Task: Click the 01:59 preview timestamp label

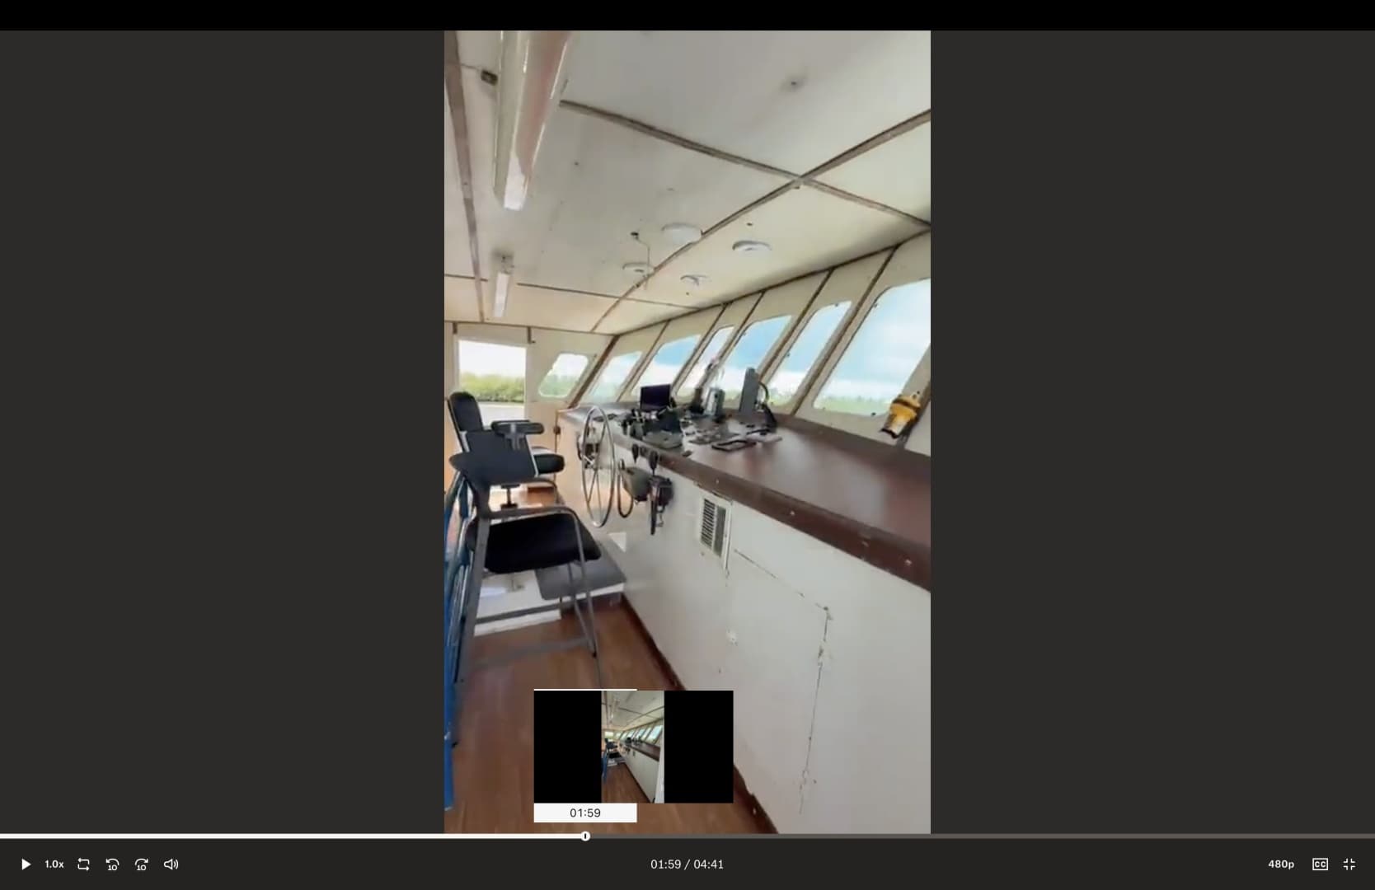Action: click(585, 813)
